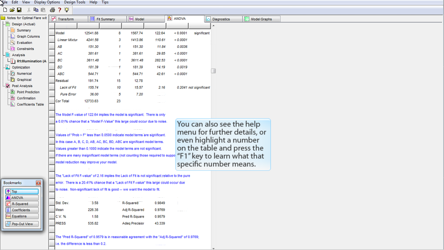Open Numerical optimization in the tree
444x250 pixels.
pyautogui.click(x=24, y=74)
